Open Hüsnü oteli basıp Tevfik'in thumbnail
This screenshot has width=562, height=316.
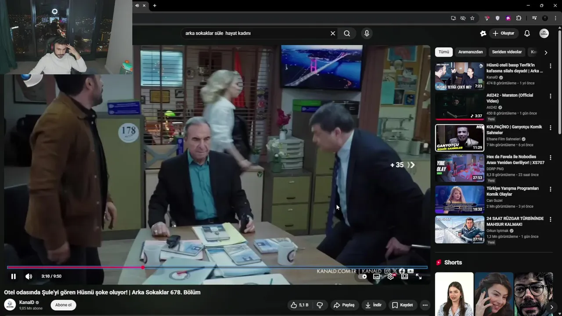[459, 76]
